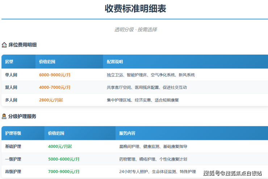Select the 透明分级 · 按需选择 subtitle
The width and height of the screenshot is (268, 179).
[x=135, y=30]
